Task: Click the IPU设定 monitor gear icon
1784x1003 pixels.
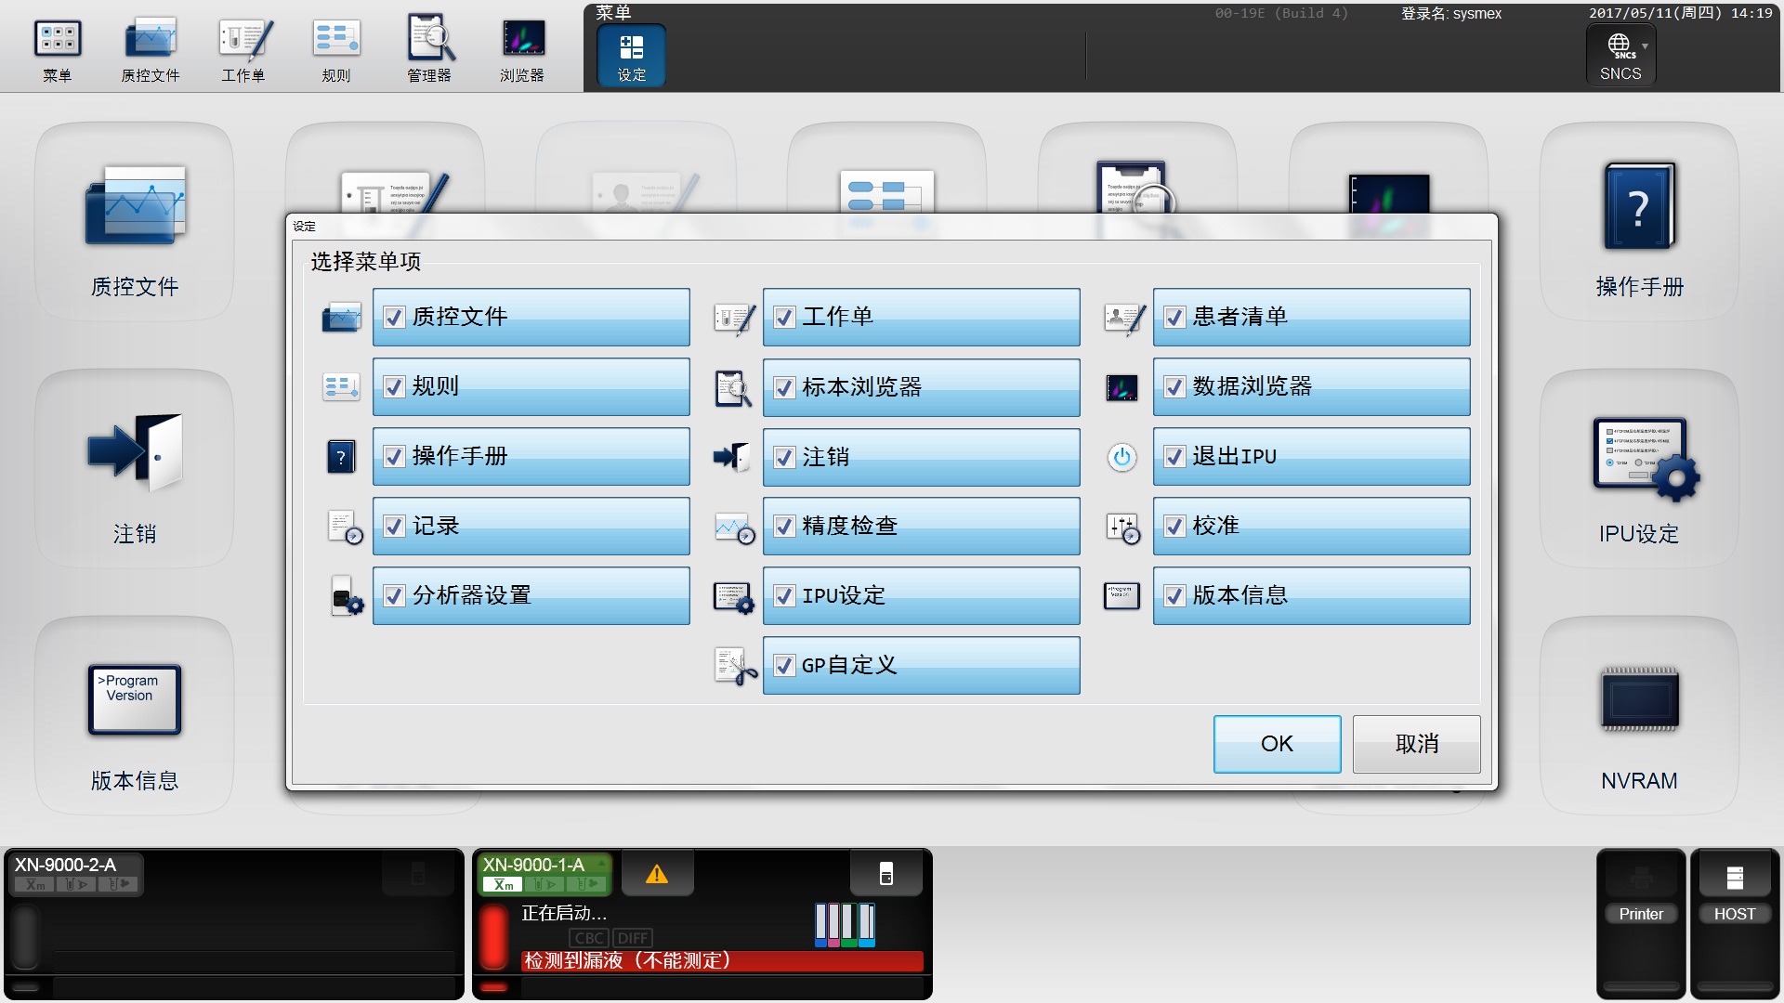Action: pyautogui.click(x=1643, y=459)
